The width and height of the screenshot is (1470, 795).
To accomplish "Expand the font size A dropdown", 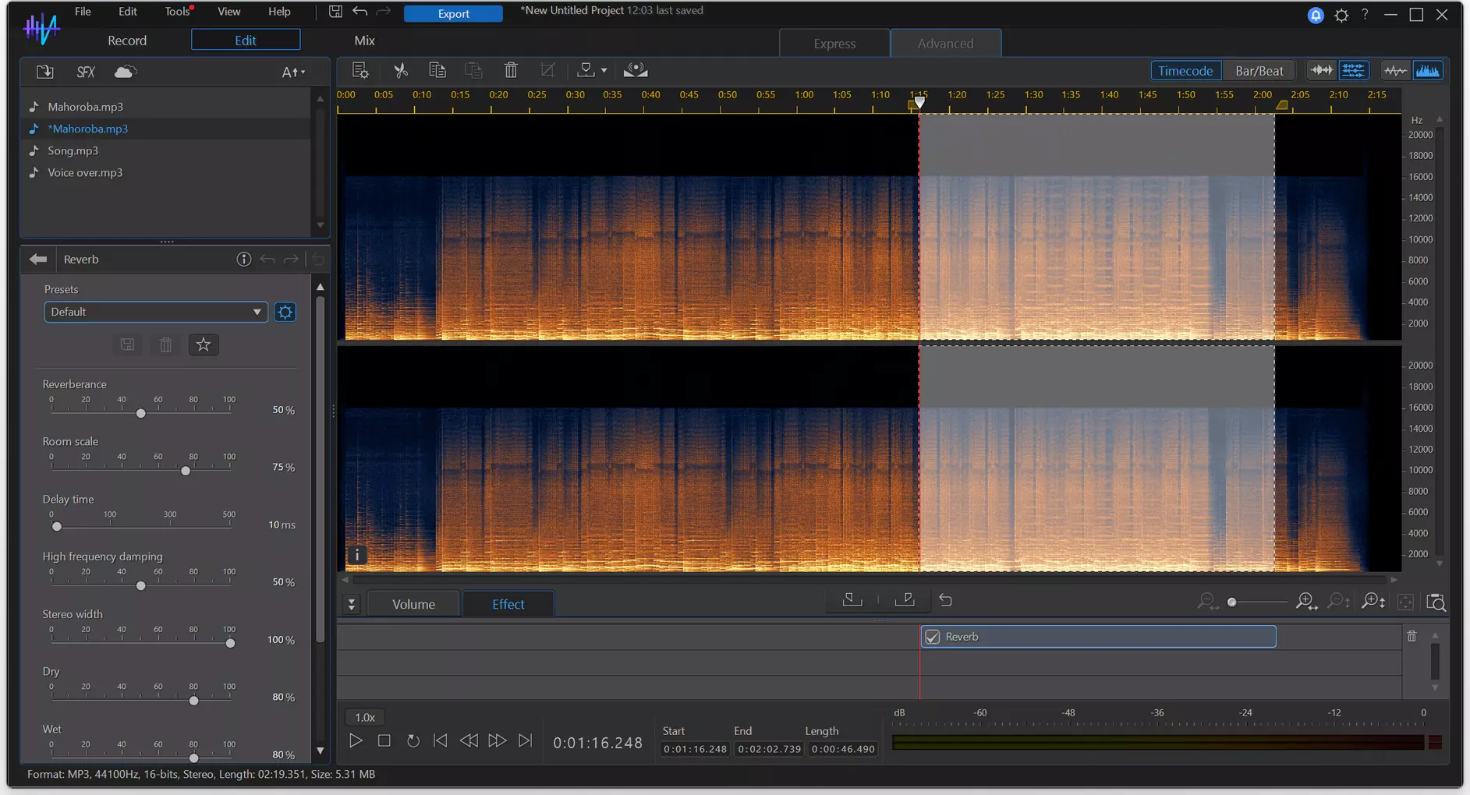I will [x=293, y=72].
